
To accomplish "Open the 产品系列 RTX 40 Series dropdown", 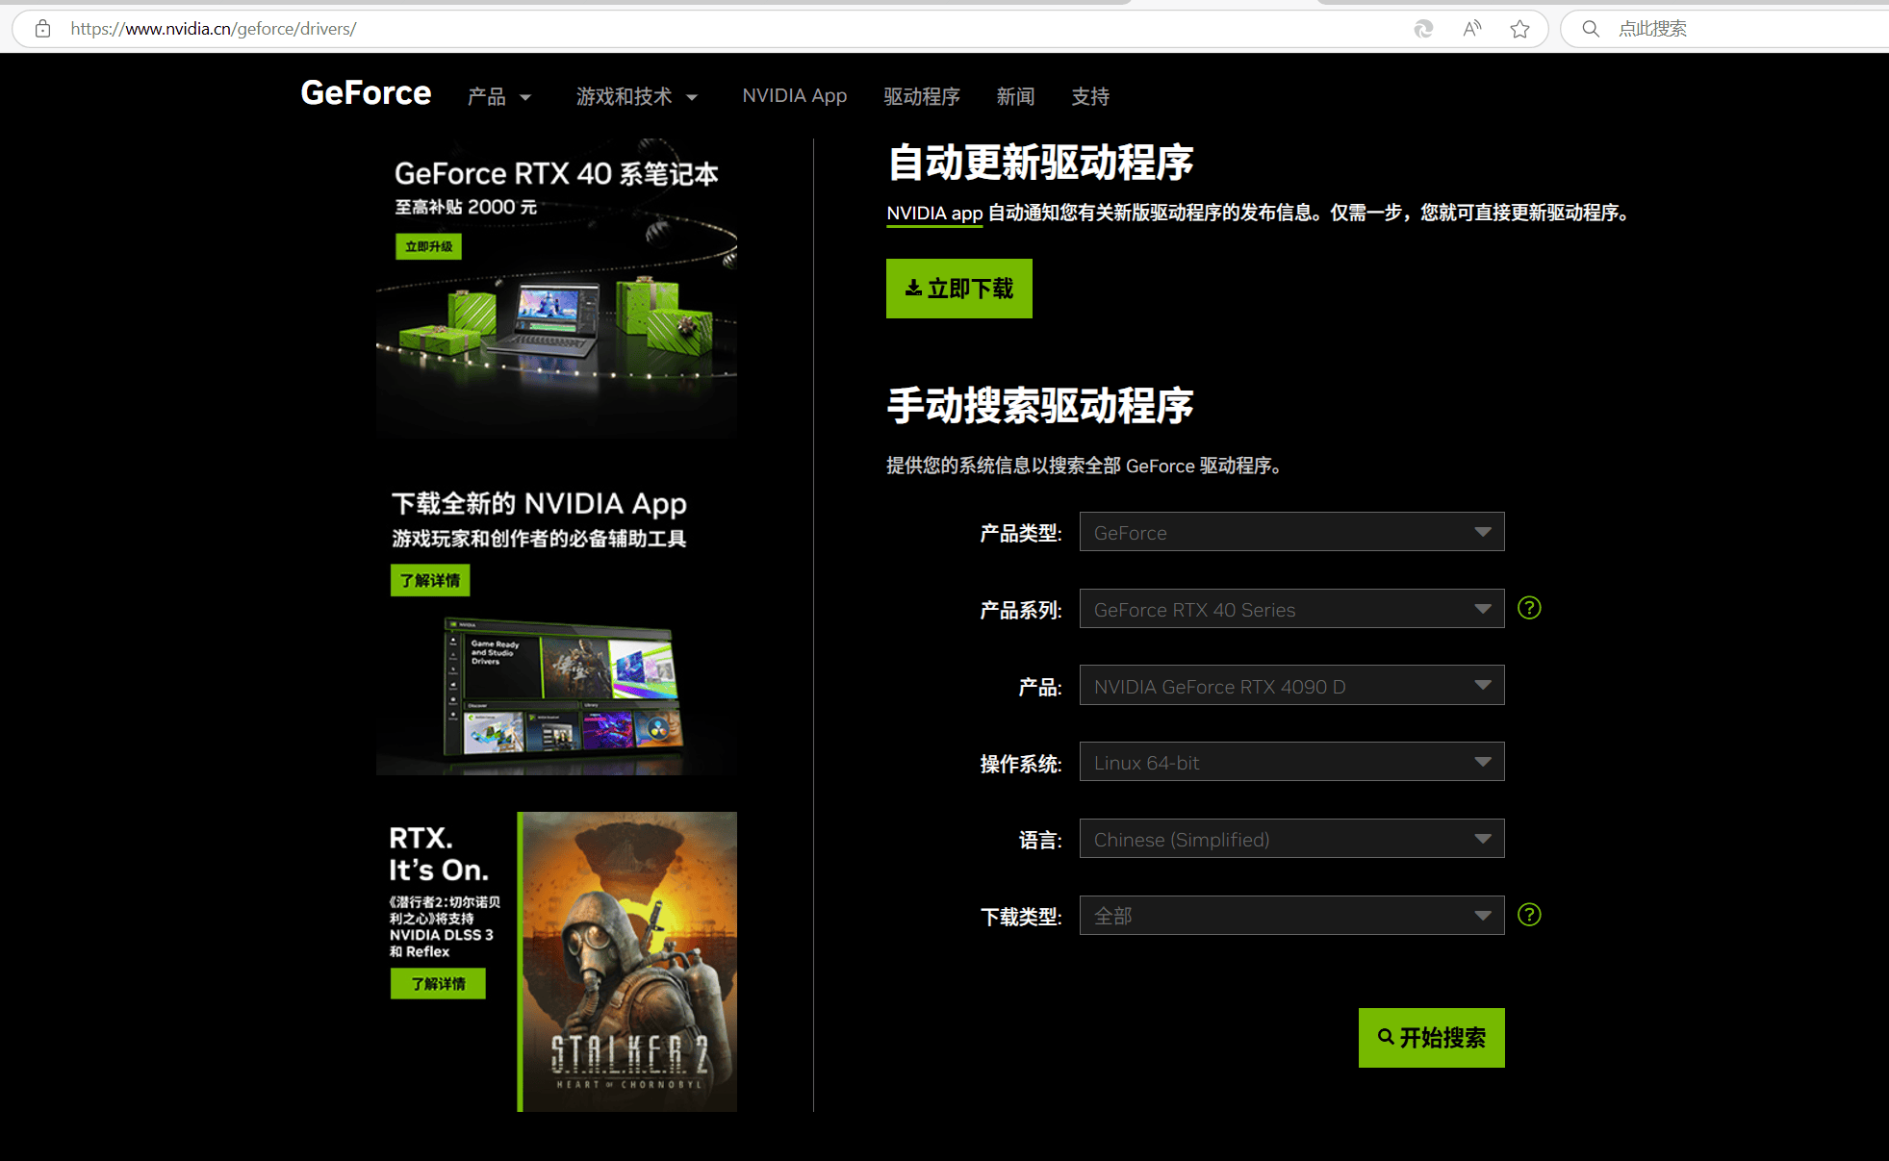I will 1291,609.
